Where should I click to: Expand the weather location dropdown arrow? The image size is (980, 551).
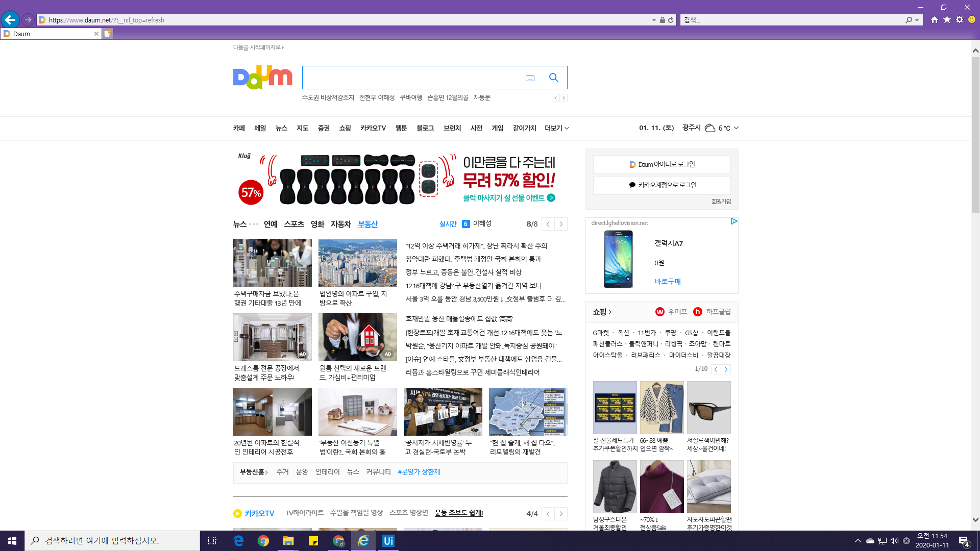pos(736,128)
